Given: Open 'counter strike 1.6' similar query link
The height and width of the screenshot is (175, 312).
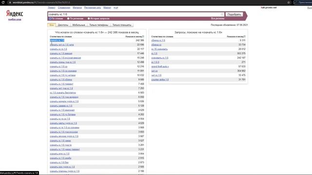Looking at the screenshot, I should point(160,80).
